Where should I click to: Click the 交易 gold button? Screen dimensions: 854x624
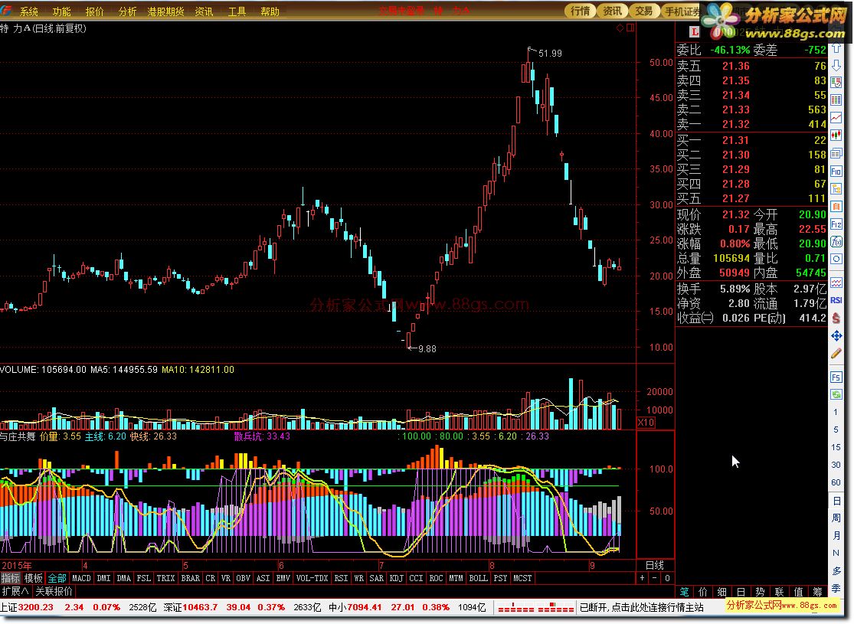coord(644,11)
